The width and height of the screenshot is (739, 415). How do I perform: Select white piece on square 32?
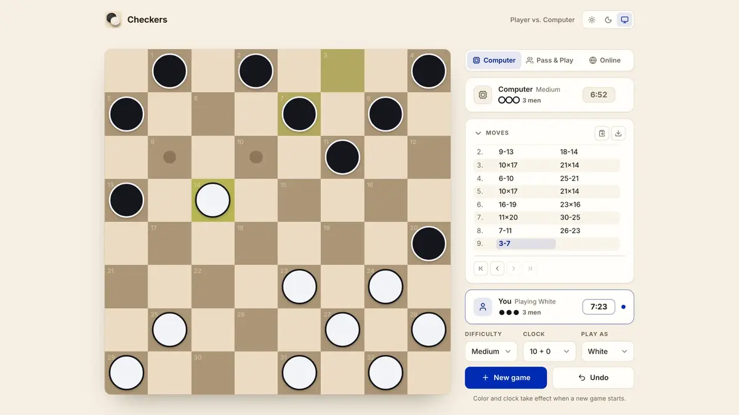pyautogui.click(x=386, y=373)
